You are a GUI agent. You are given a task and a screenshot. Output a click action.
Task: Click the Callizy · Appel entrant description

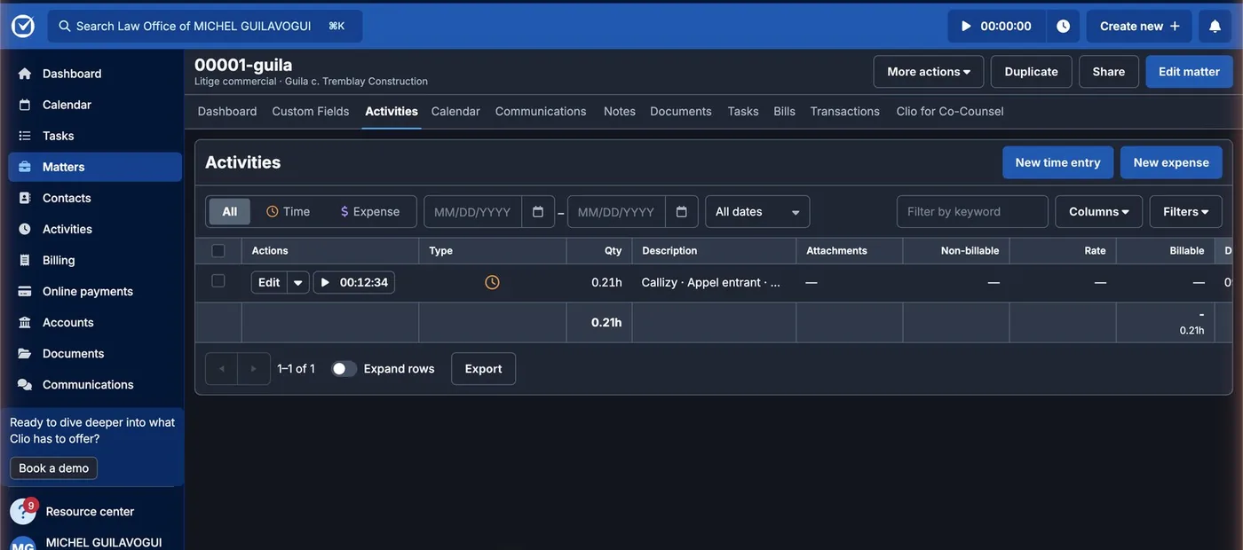711,283
